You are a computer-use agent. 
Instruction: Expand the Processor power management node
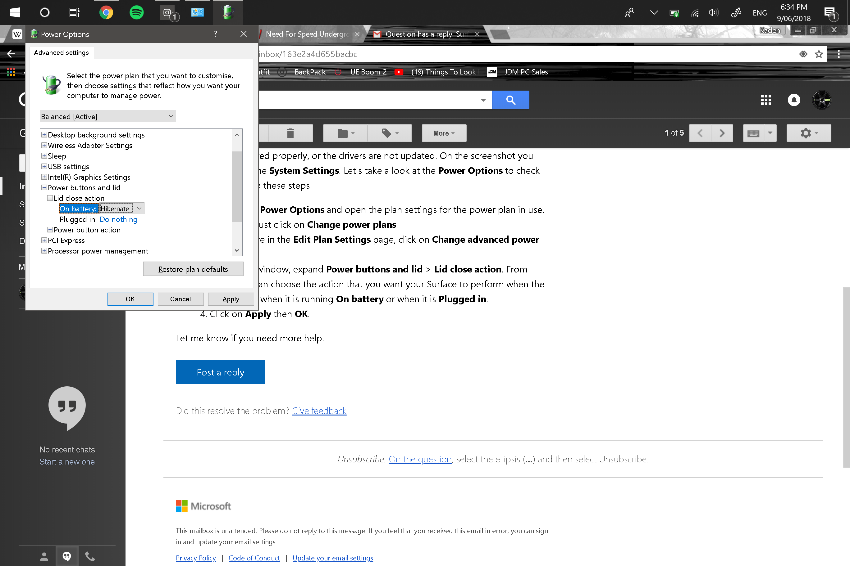coord(44,251)
